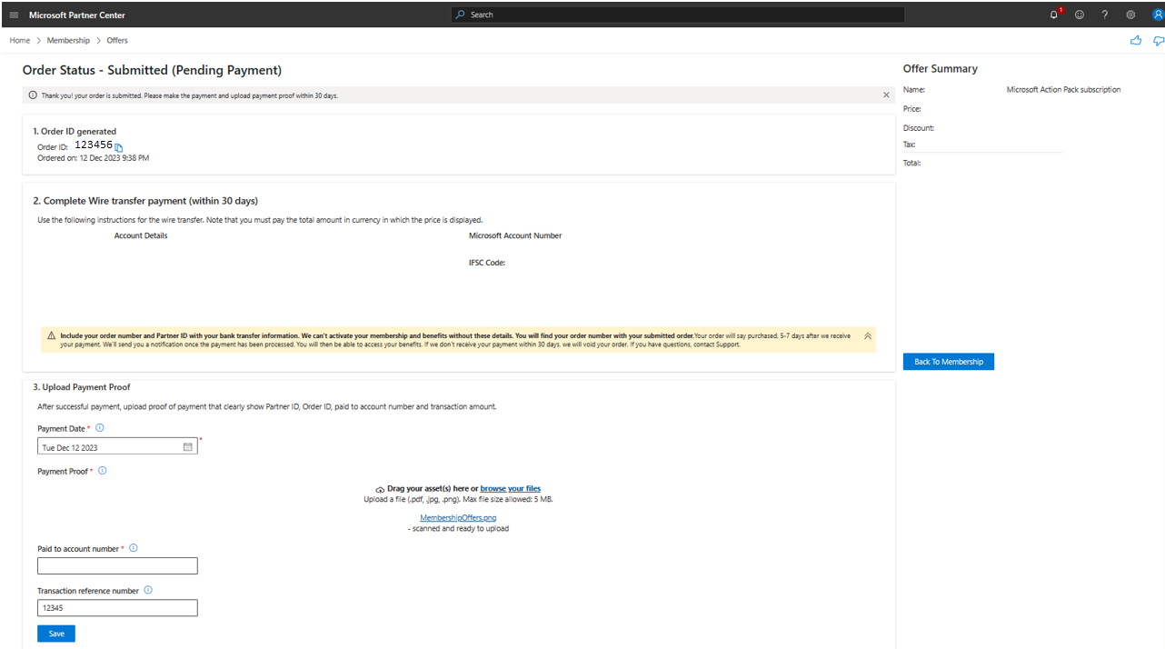Click Back To Membership button
Viewport: 1165px width, 649px height.
(x=949, y=362)
